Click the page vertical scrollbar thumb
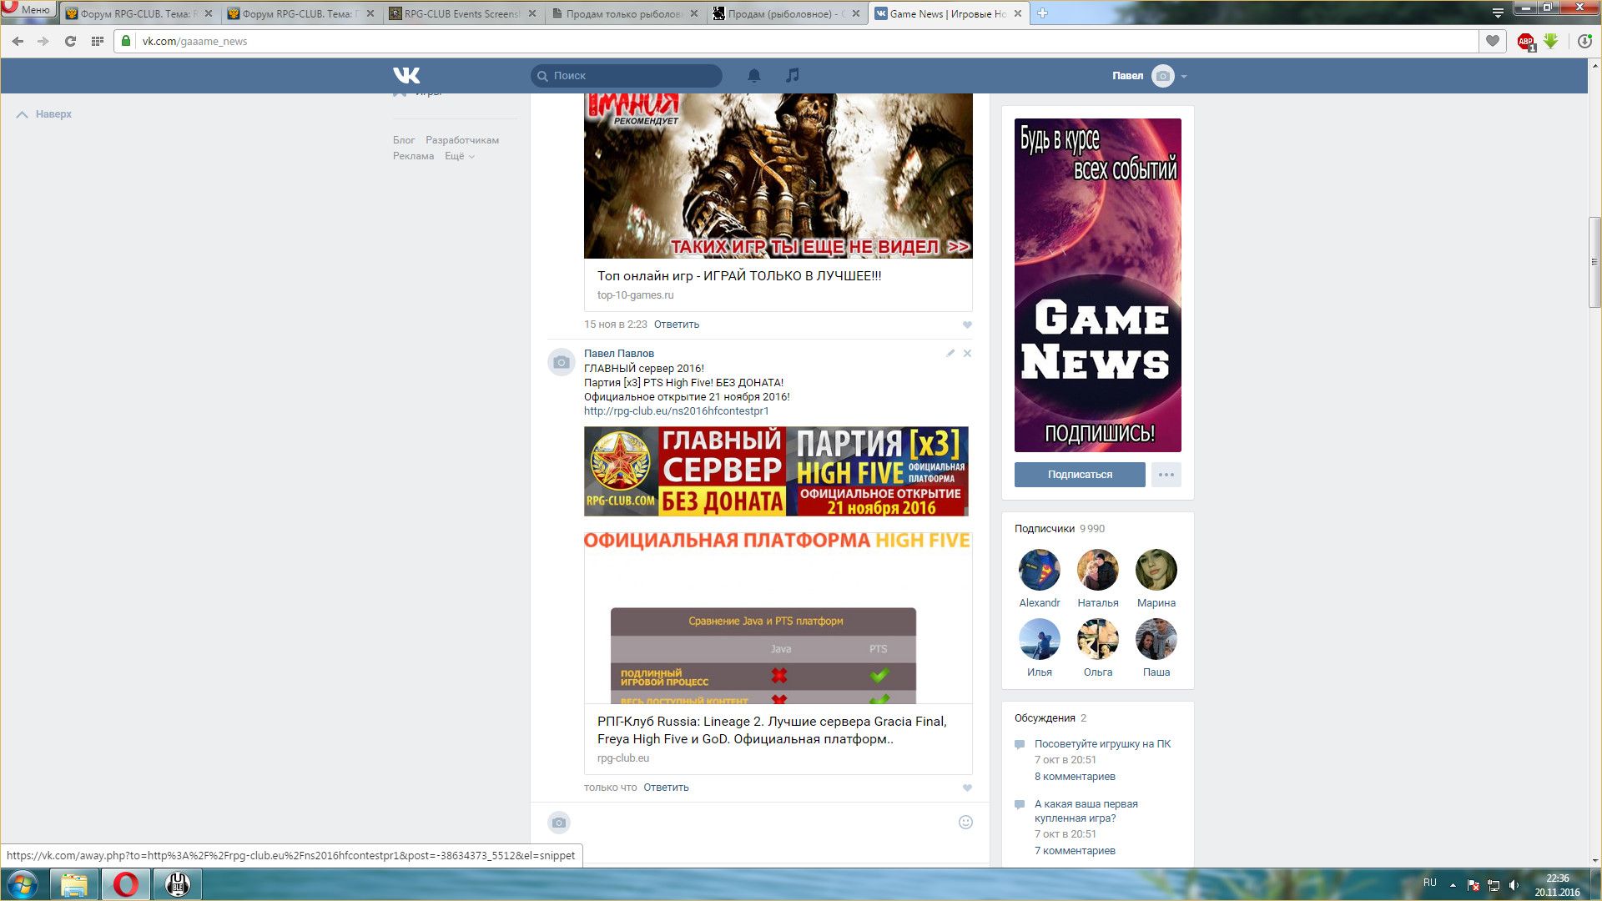The image size is (1602, 901). 1594,262
